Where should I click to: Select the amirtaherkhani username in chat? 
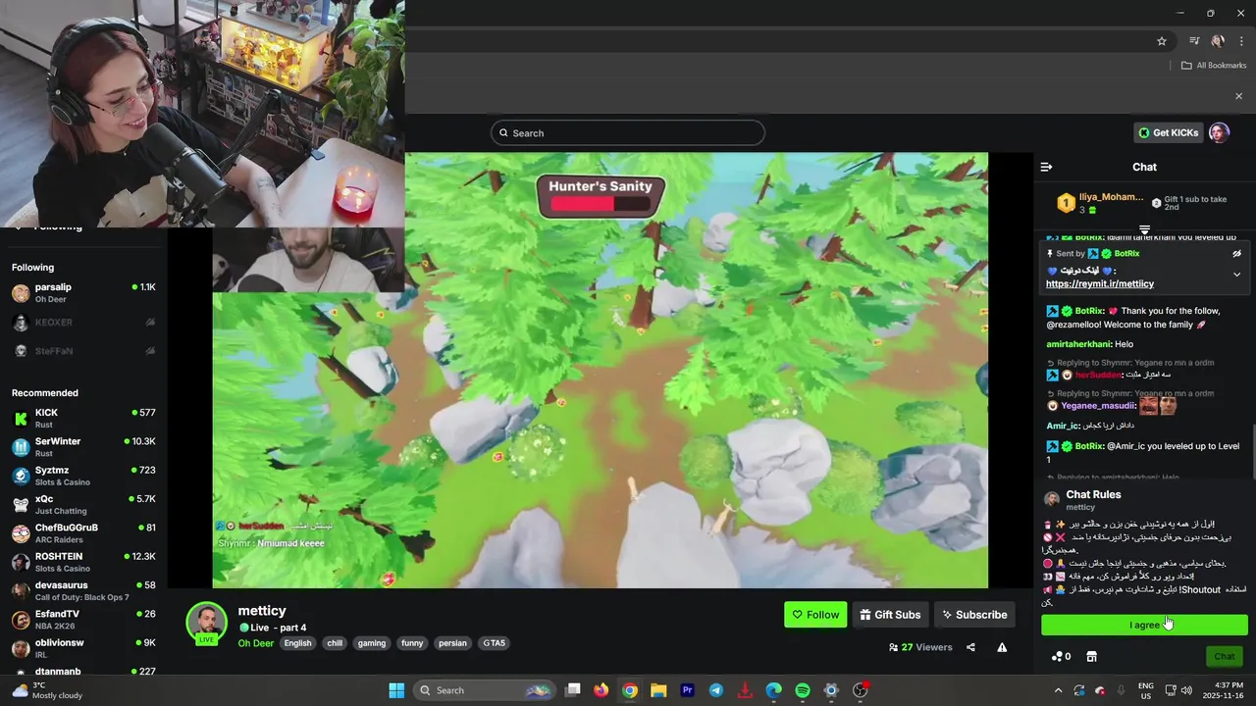coord(1078,344)
